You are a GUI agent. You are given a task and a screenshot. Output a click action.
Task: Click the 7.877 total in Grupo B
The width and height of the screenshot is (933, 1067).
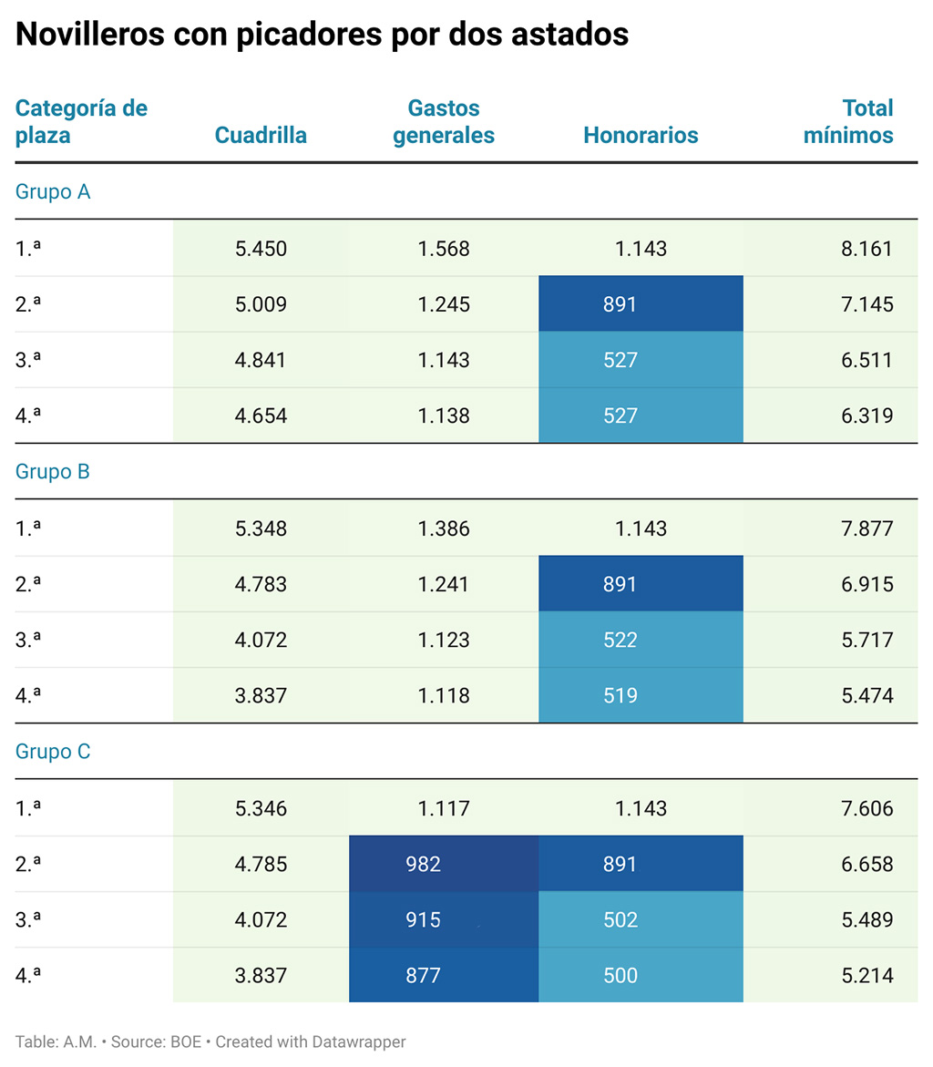[866, 528]
